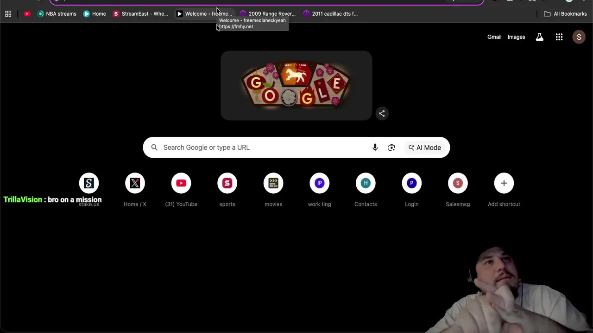Open the Login shortcut
The width and height of the screenshot is (593, 333).
click(411, 190)
